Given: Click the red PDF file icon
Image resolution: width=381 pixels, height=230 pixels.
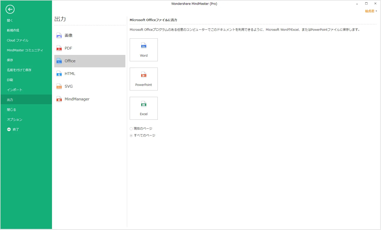Looking at the screenshot, I should [x=59, y=48].
